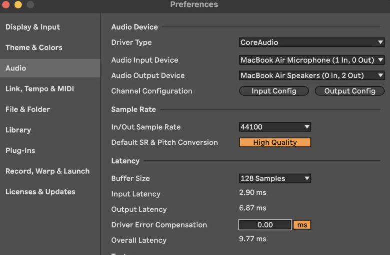Minimize the Preferences window with yellow button
Image resolution: width=390 pixels, height=255 pixels.
pos(18,5)
